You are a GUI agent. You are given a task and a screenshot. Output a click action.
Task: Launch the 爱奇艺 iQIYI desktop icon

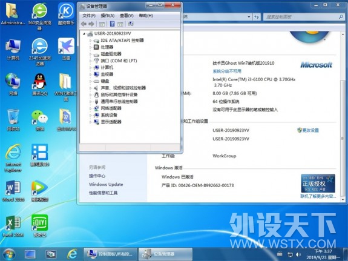tap(40, 226)
